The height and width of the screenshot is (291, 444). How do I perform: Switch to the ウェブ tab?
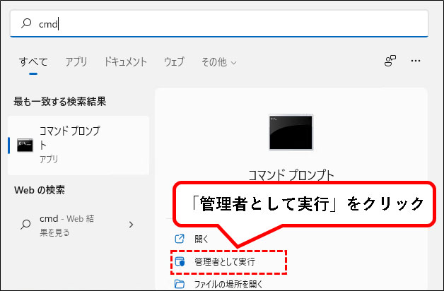tap(174, 61)
